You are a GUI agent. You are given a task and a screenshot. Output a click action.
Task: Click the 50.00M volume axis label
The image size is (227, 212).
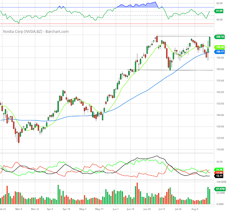coord(220,193)
